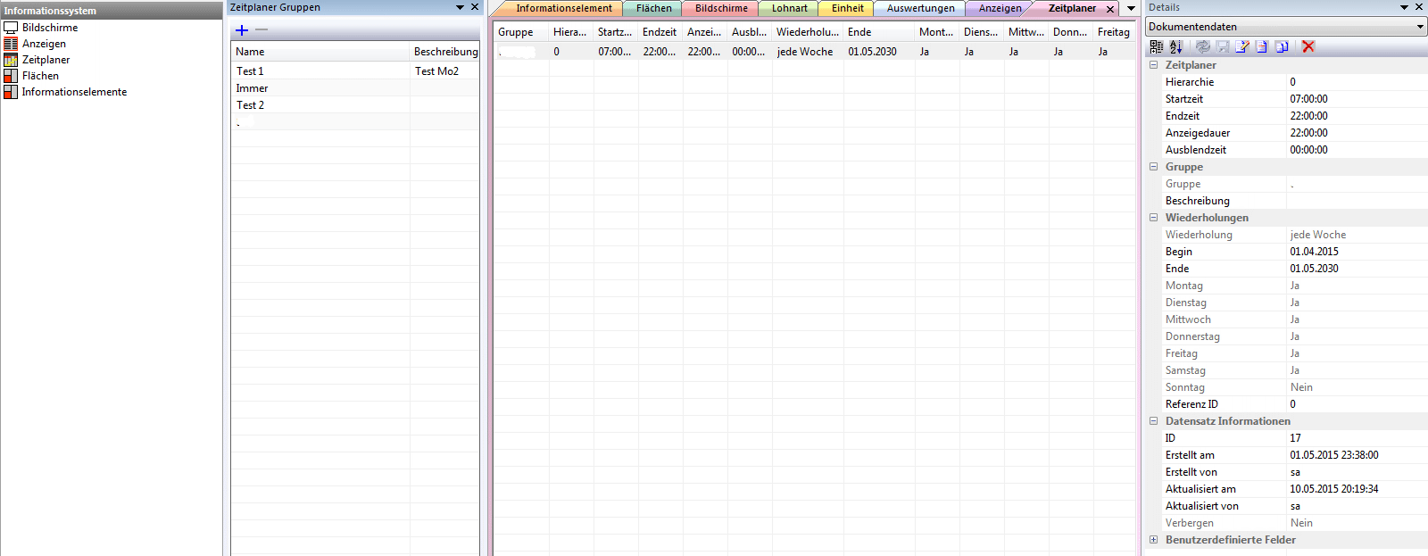Sort properties alphabetically with A-Z icon
The width and height of the screenshot is (1428, 556).
click(x=1176, y=46)
